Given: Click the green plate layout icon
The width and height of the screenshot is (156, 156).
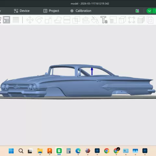Looking at the screenshot, I should click(137, 11).
